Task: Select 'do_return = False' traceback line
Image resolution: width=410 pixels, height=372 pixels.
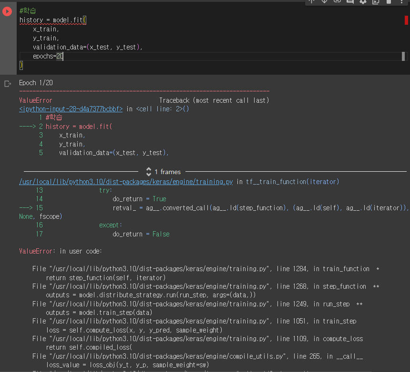Action: tap(141, 234)
